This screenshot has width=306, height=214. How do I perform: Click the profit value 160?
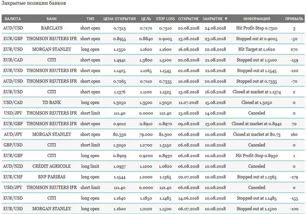[x=294, y=135]
